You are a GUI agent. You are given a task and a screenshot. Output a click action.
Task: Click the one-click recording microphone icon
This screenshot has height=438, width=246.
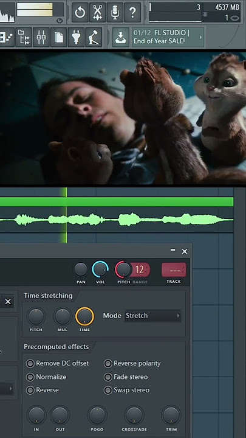(x=115, y=12)
